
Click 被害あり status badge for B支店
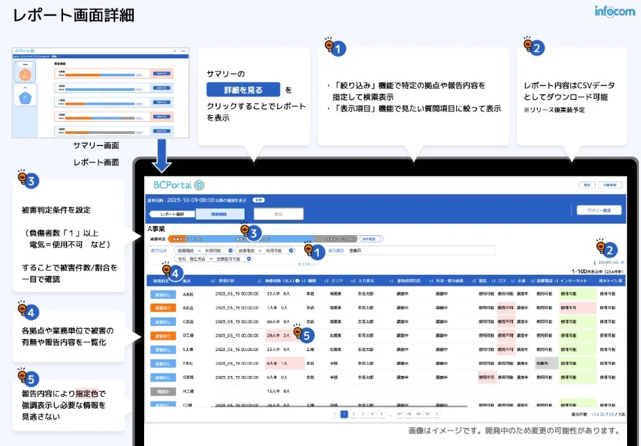[x=162, y=307]
